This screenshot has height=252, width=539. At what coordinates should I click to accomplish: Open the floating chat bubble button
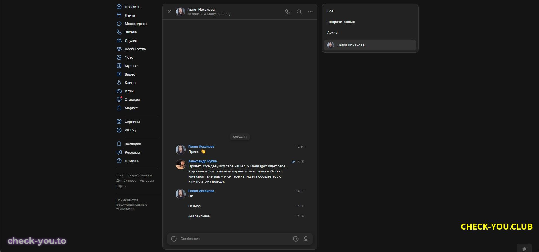coord(524,248)
